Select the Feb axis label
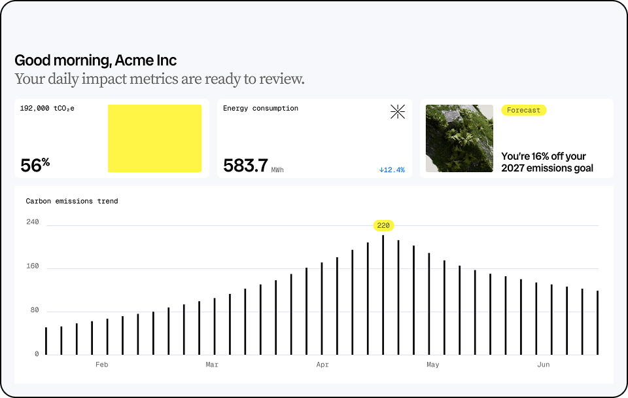Image resolution: width=628 pixels, height=398 pixels. 101,365
